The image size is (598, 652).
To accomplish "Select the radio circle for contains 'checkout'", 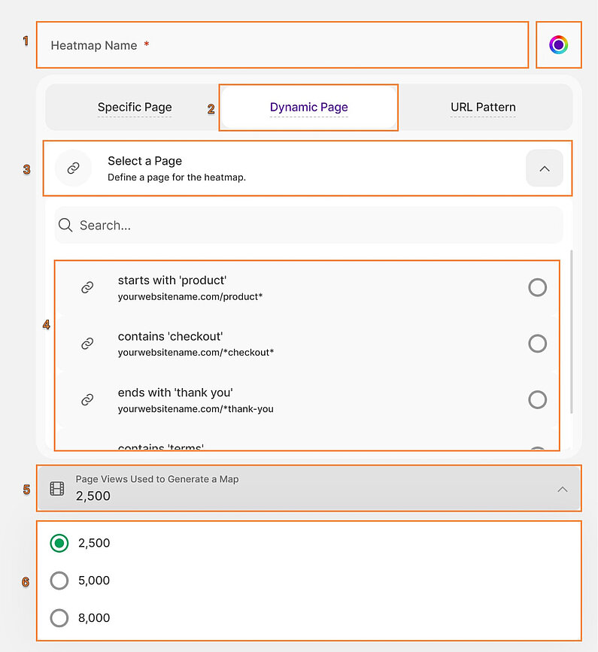I will click(x=538, y=344).
